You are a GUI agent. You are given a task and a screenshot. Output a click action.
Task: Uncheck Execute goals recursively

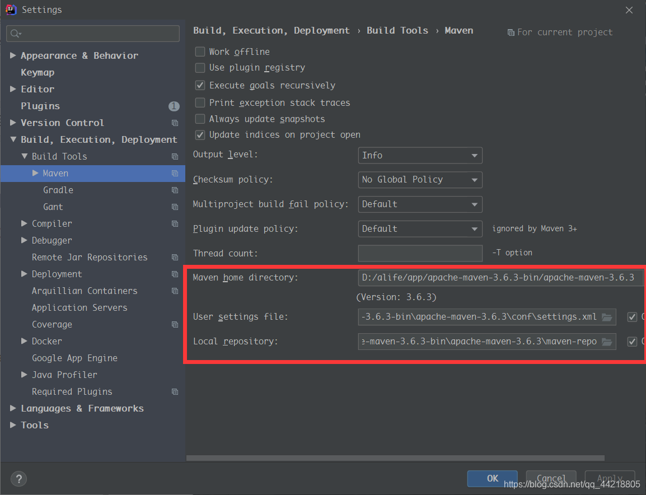200,85
